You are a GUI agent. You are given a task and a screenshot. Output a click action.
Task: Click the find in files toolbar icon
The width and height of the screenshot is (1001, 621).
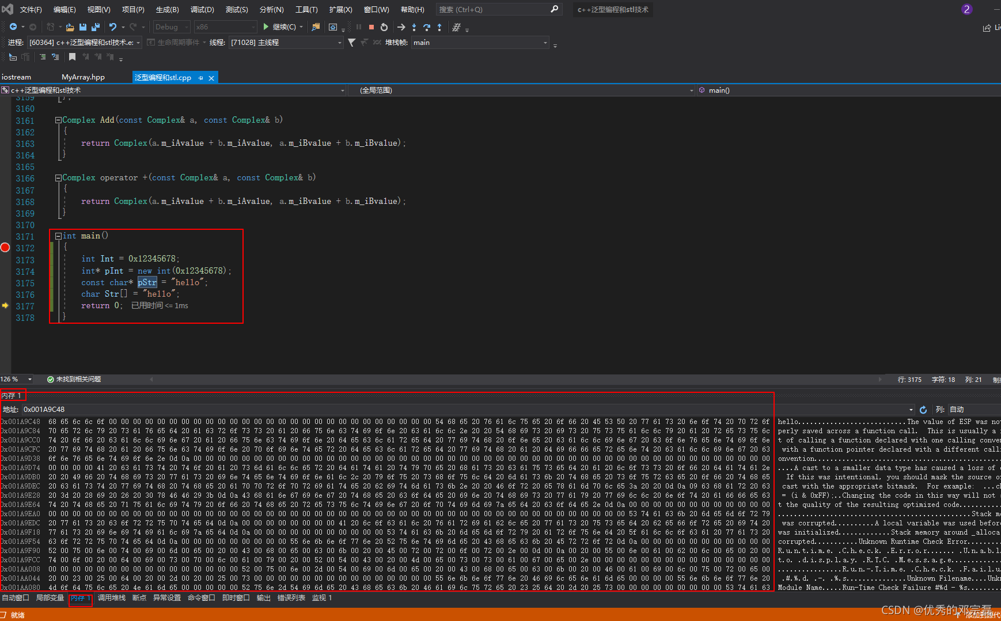click(x=316, y=27)
